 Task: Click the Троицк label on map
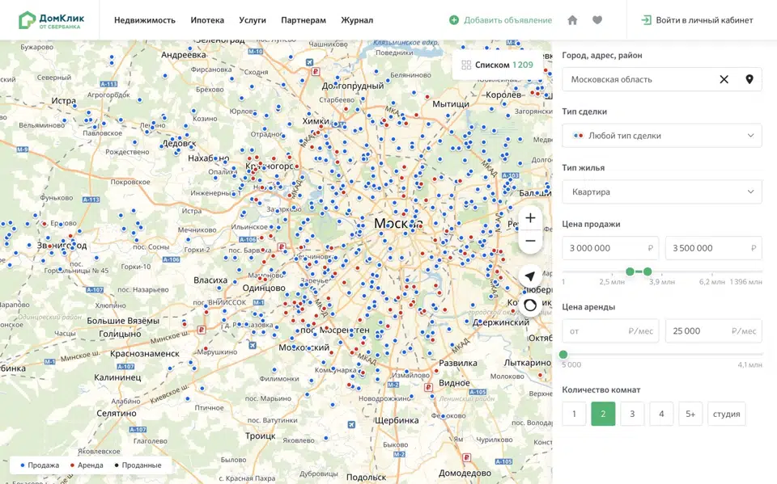(260, 436)
